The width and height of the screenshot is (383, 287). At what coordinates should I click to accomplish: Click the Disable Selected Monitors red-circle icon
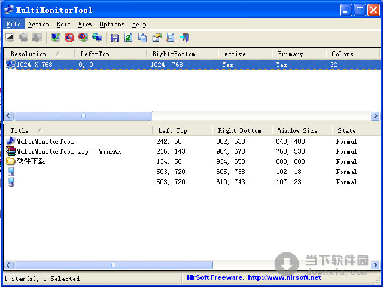pos(69,38)
